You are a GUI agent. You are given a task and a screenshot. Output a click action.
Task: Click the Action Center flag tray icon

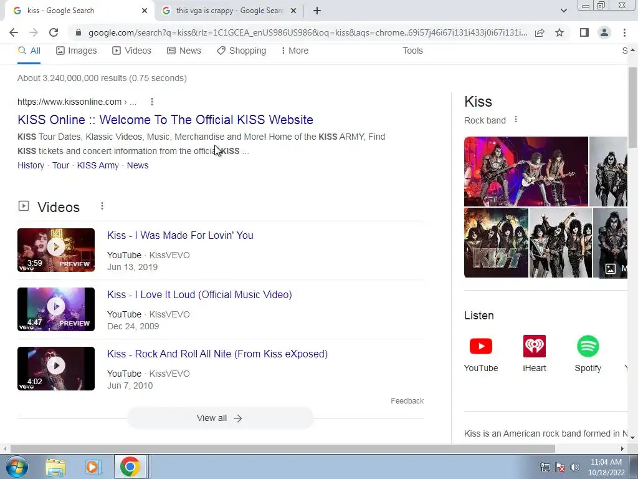[560, 467]
